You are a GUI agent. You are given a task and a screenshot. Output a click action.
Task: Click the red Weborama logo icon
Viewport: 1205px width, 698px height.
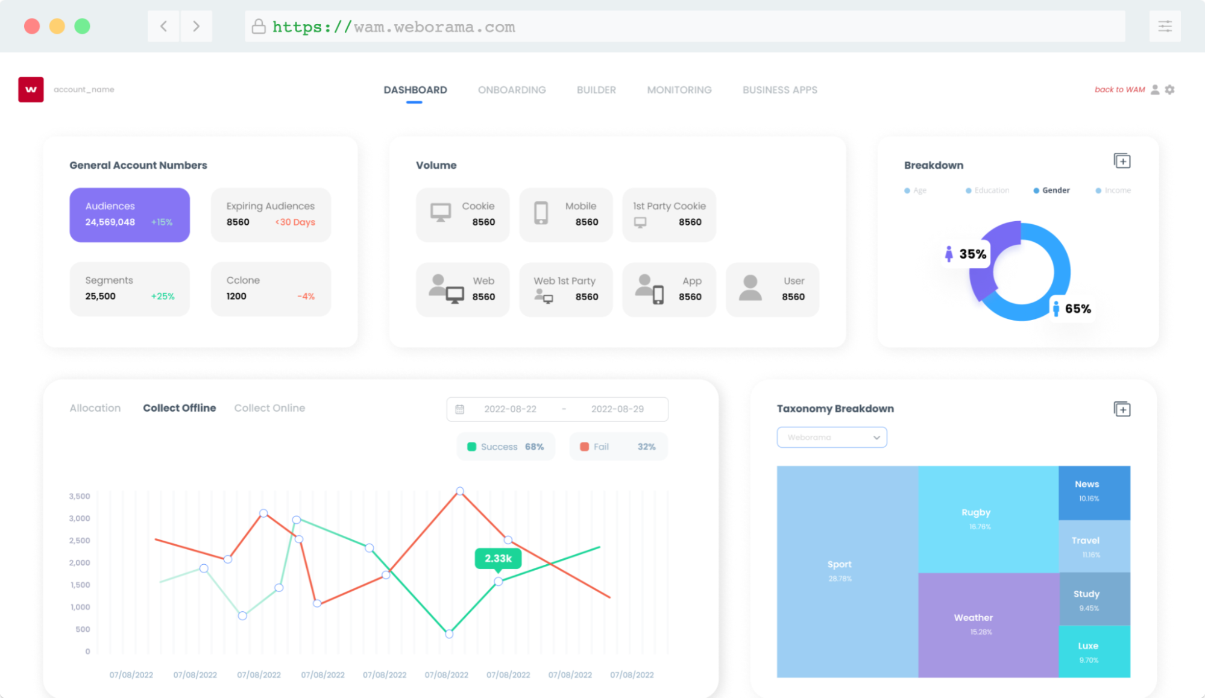click(x=31, y=89)
